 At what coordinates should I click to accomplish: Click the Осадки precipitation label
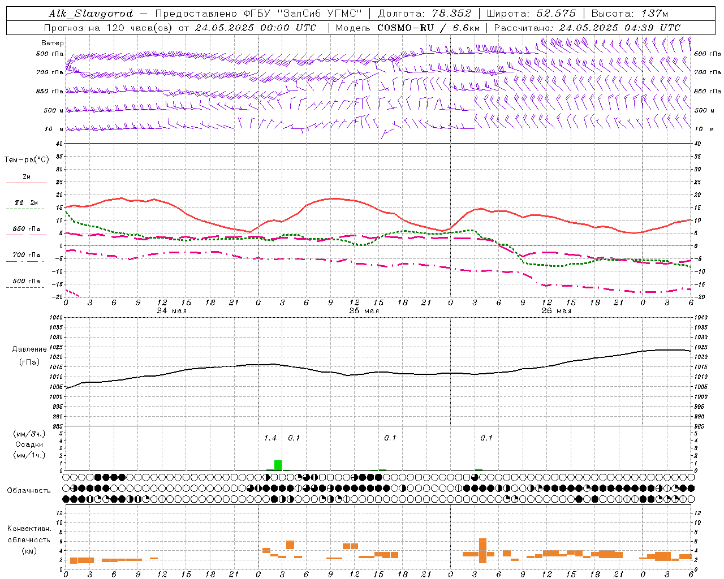click(x=29, y=444)
